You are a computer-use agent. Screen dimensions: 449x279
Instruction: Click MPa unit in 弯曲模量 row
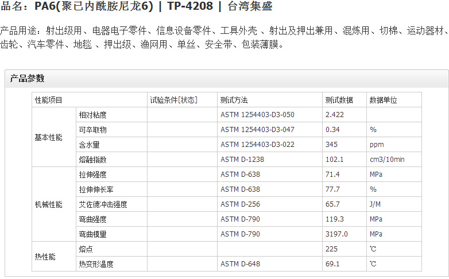376,234
